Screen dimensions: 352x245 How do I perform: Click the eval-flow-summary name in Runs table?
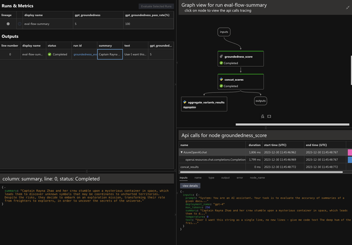click(x=37, y=24)
